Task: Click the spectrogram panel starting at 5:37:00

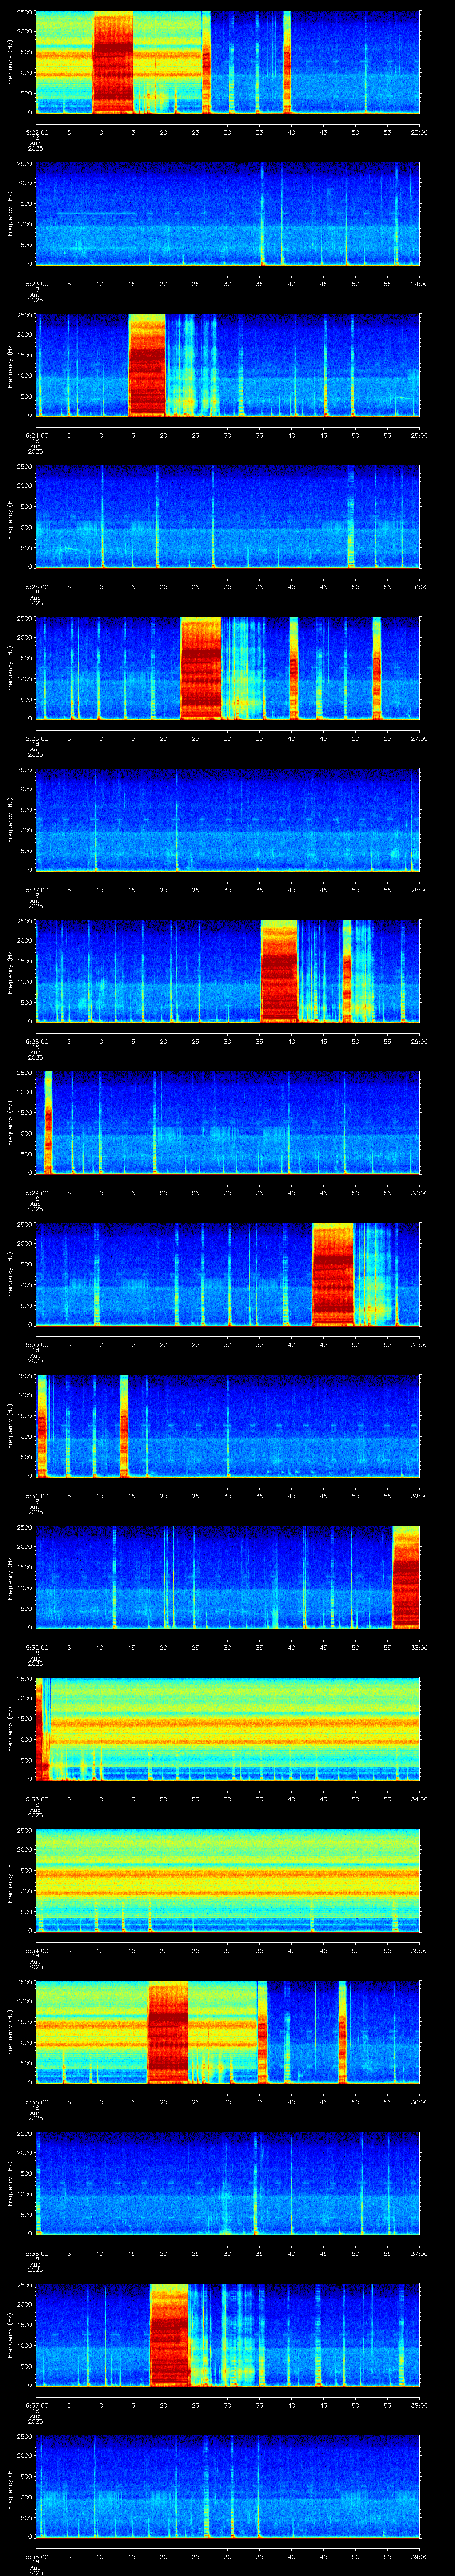Action: click(x=227, y=2335)
